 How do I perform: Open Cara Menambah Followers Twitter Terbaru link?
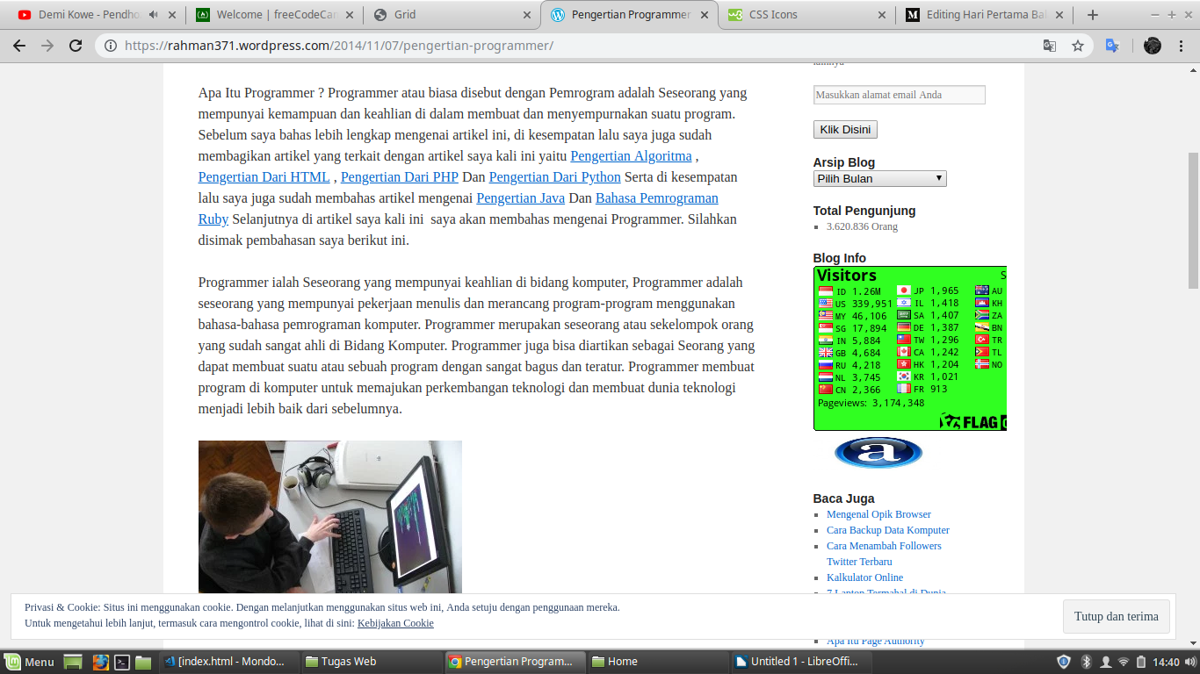[884, 554]
